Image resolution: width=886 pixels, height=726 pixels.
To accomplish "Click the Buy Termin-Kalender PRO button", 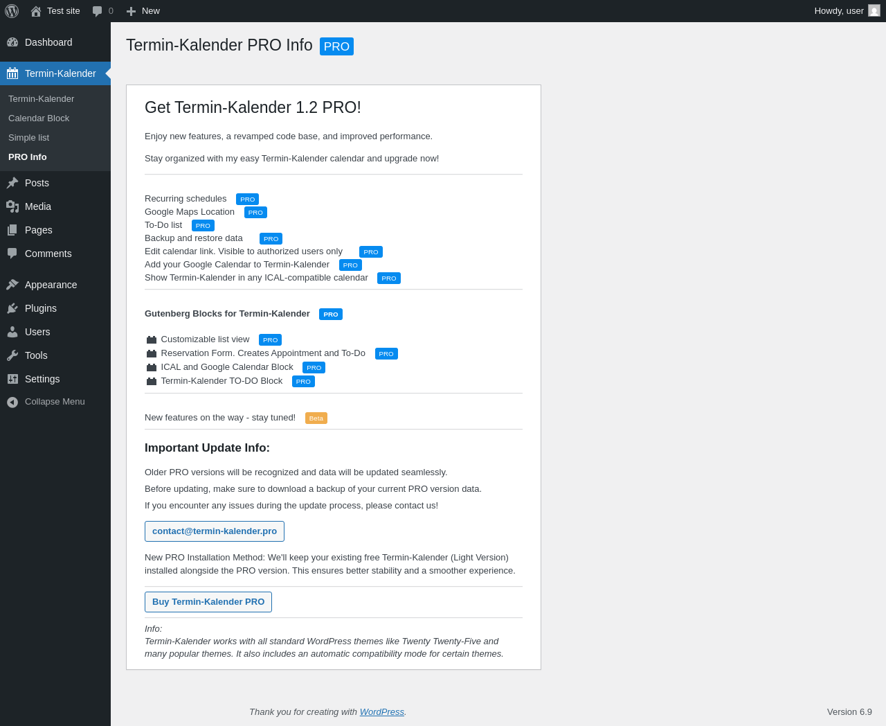I will (x=208, y=602).
